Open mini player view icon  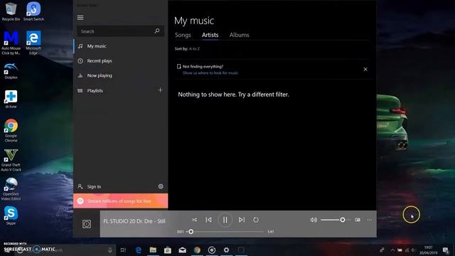tap(358, 220)
